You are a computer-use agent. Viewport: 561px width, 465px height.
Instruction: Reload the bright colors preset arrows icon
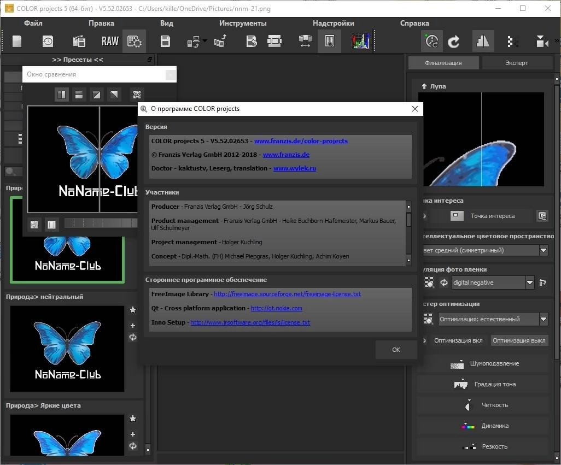pyautogui.click(x=133, y=446)
